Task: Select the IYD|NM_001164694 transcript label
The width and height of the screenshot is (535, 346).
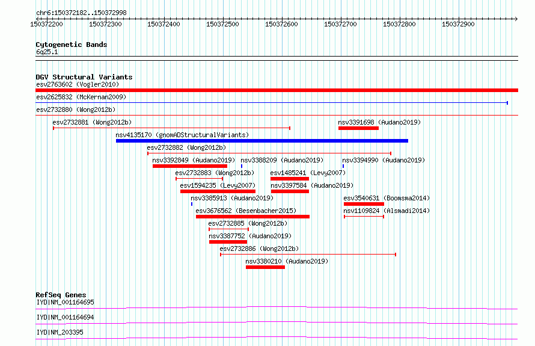Action: 65,317
